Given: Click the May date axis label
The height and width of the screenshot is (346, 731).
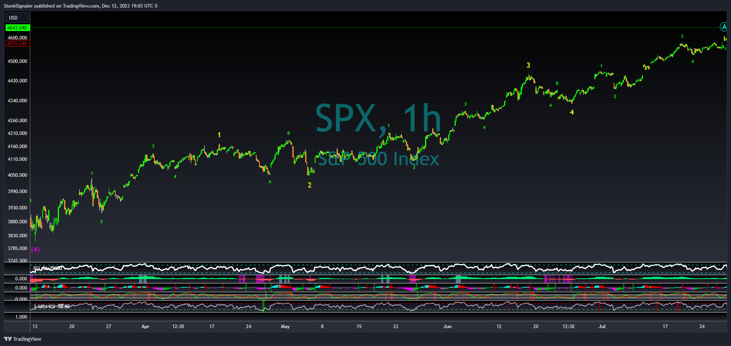Looking at the screenshot, I should (285, 326).
